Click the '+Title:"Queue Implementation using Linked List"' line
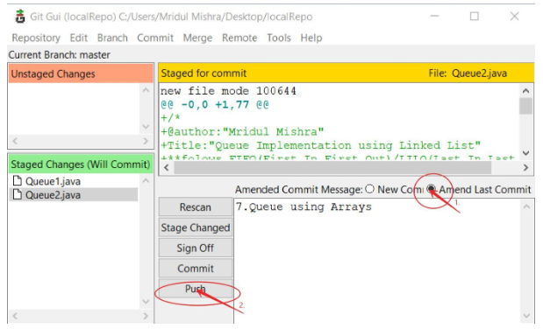This screenshot has height=329, width=543. pos(321,145)
